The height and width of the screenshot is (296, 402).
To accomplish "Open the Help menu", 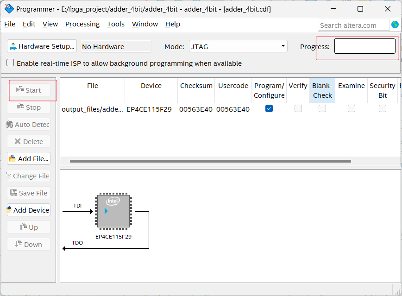I will [x=173, y=24].
